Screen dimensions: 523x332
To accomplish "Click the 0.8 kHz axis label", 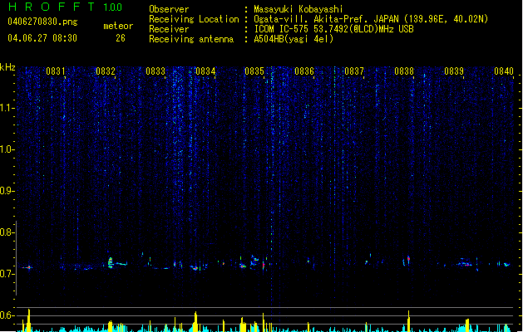I will 7,232.
